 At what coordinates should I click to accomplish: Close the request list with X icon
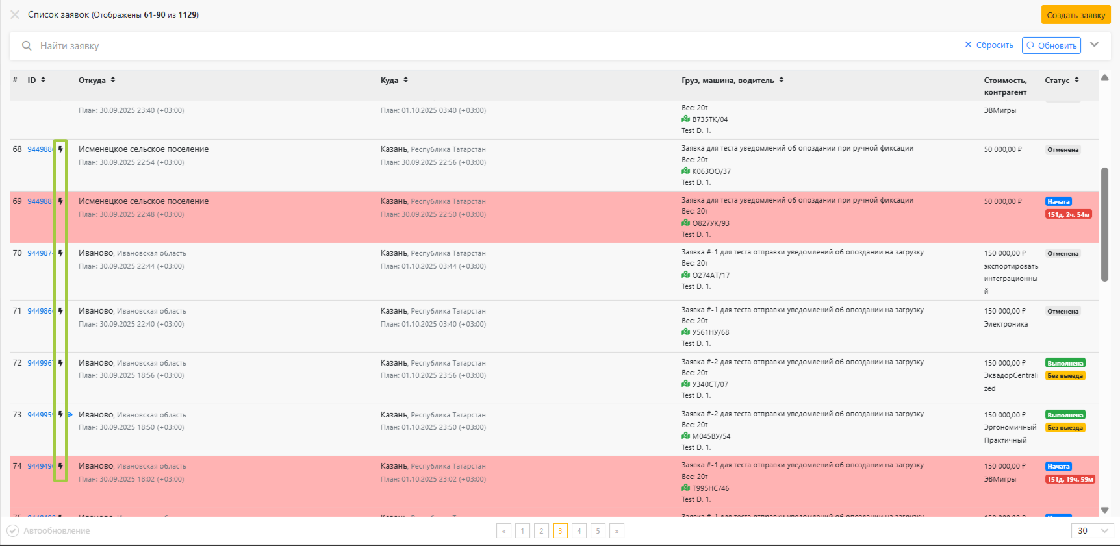coord(15,14)
